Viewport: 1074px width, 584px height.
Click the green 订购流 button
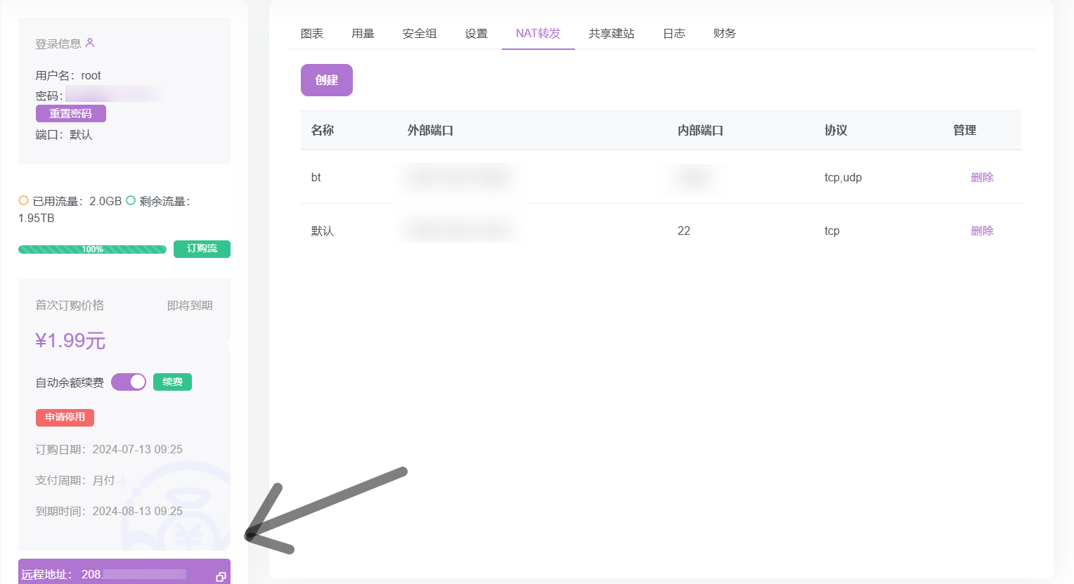202,249
